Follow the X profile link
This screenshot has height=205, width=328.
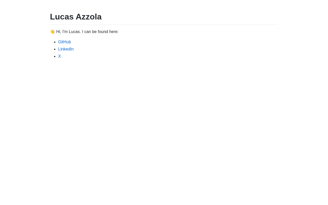59,56
